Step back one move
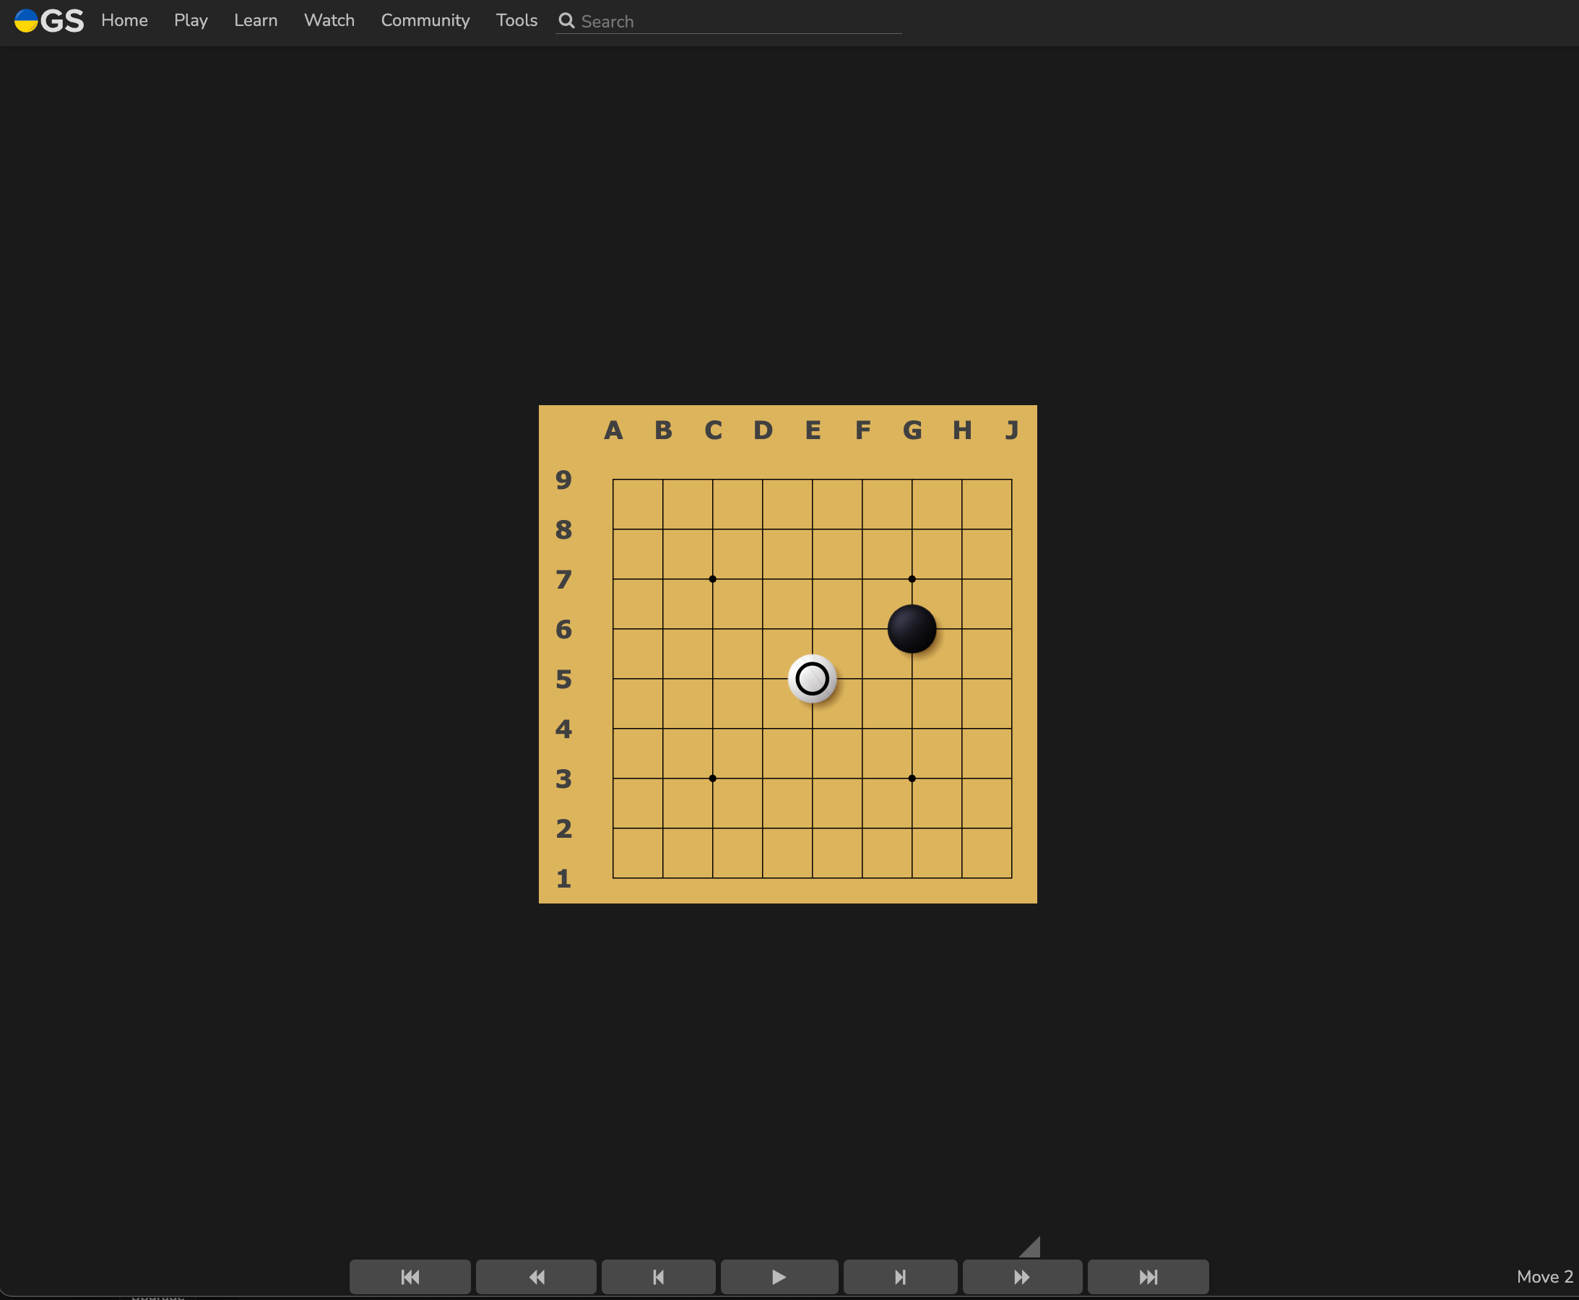Viewport: 1579px width, 1300px height. point(659,1277)
